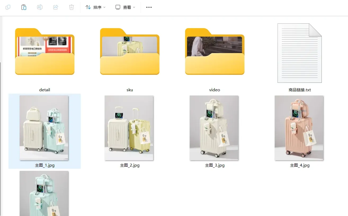Open the See more (...) toolbar menu
Viewport: 348px width, 216px height.
click(149, 7)
